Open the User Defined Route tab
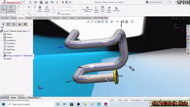This screenshot has height=107, width=190. coord(84,18)
